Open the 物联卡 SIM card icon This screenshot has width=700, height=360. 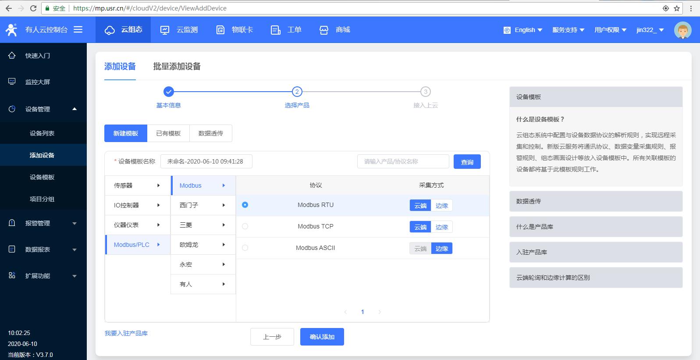(x=220, y=30)
